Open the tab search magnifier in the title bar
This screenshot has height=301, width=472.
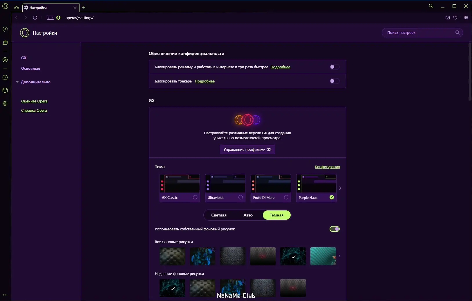coord(431,6)
